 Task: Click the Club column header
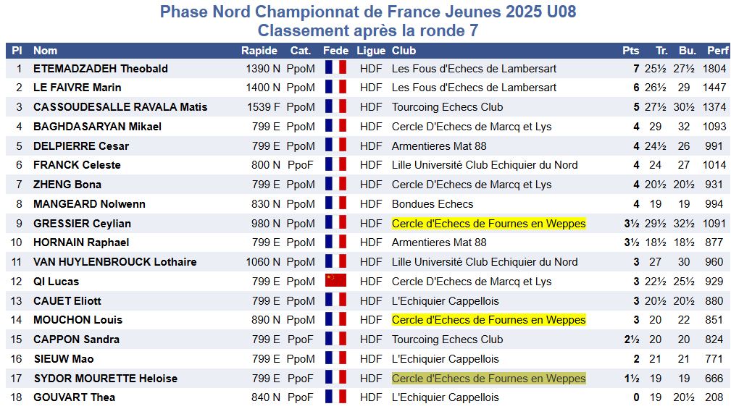tap(404, 51)
